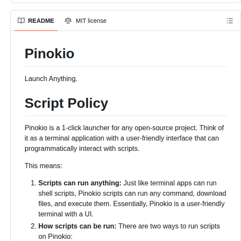The height and width of the screenshot is (241, 241).
Task: Click the paragraph starting "Pinokio is a 1-click launcher"
Action: tap(124, 138)
